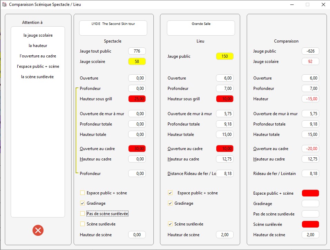Check Scène surélevée in Spectacle panel
The height and width of the screenshot is (250, 330).
coord(83,224)
